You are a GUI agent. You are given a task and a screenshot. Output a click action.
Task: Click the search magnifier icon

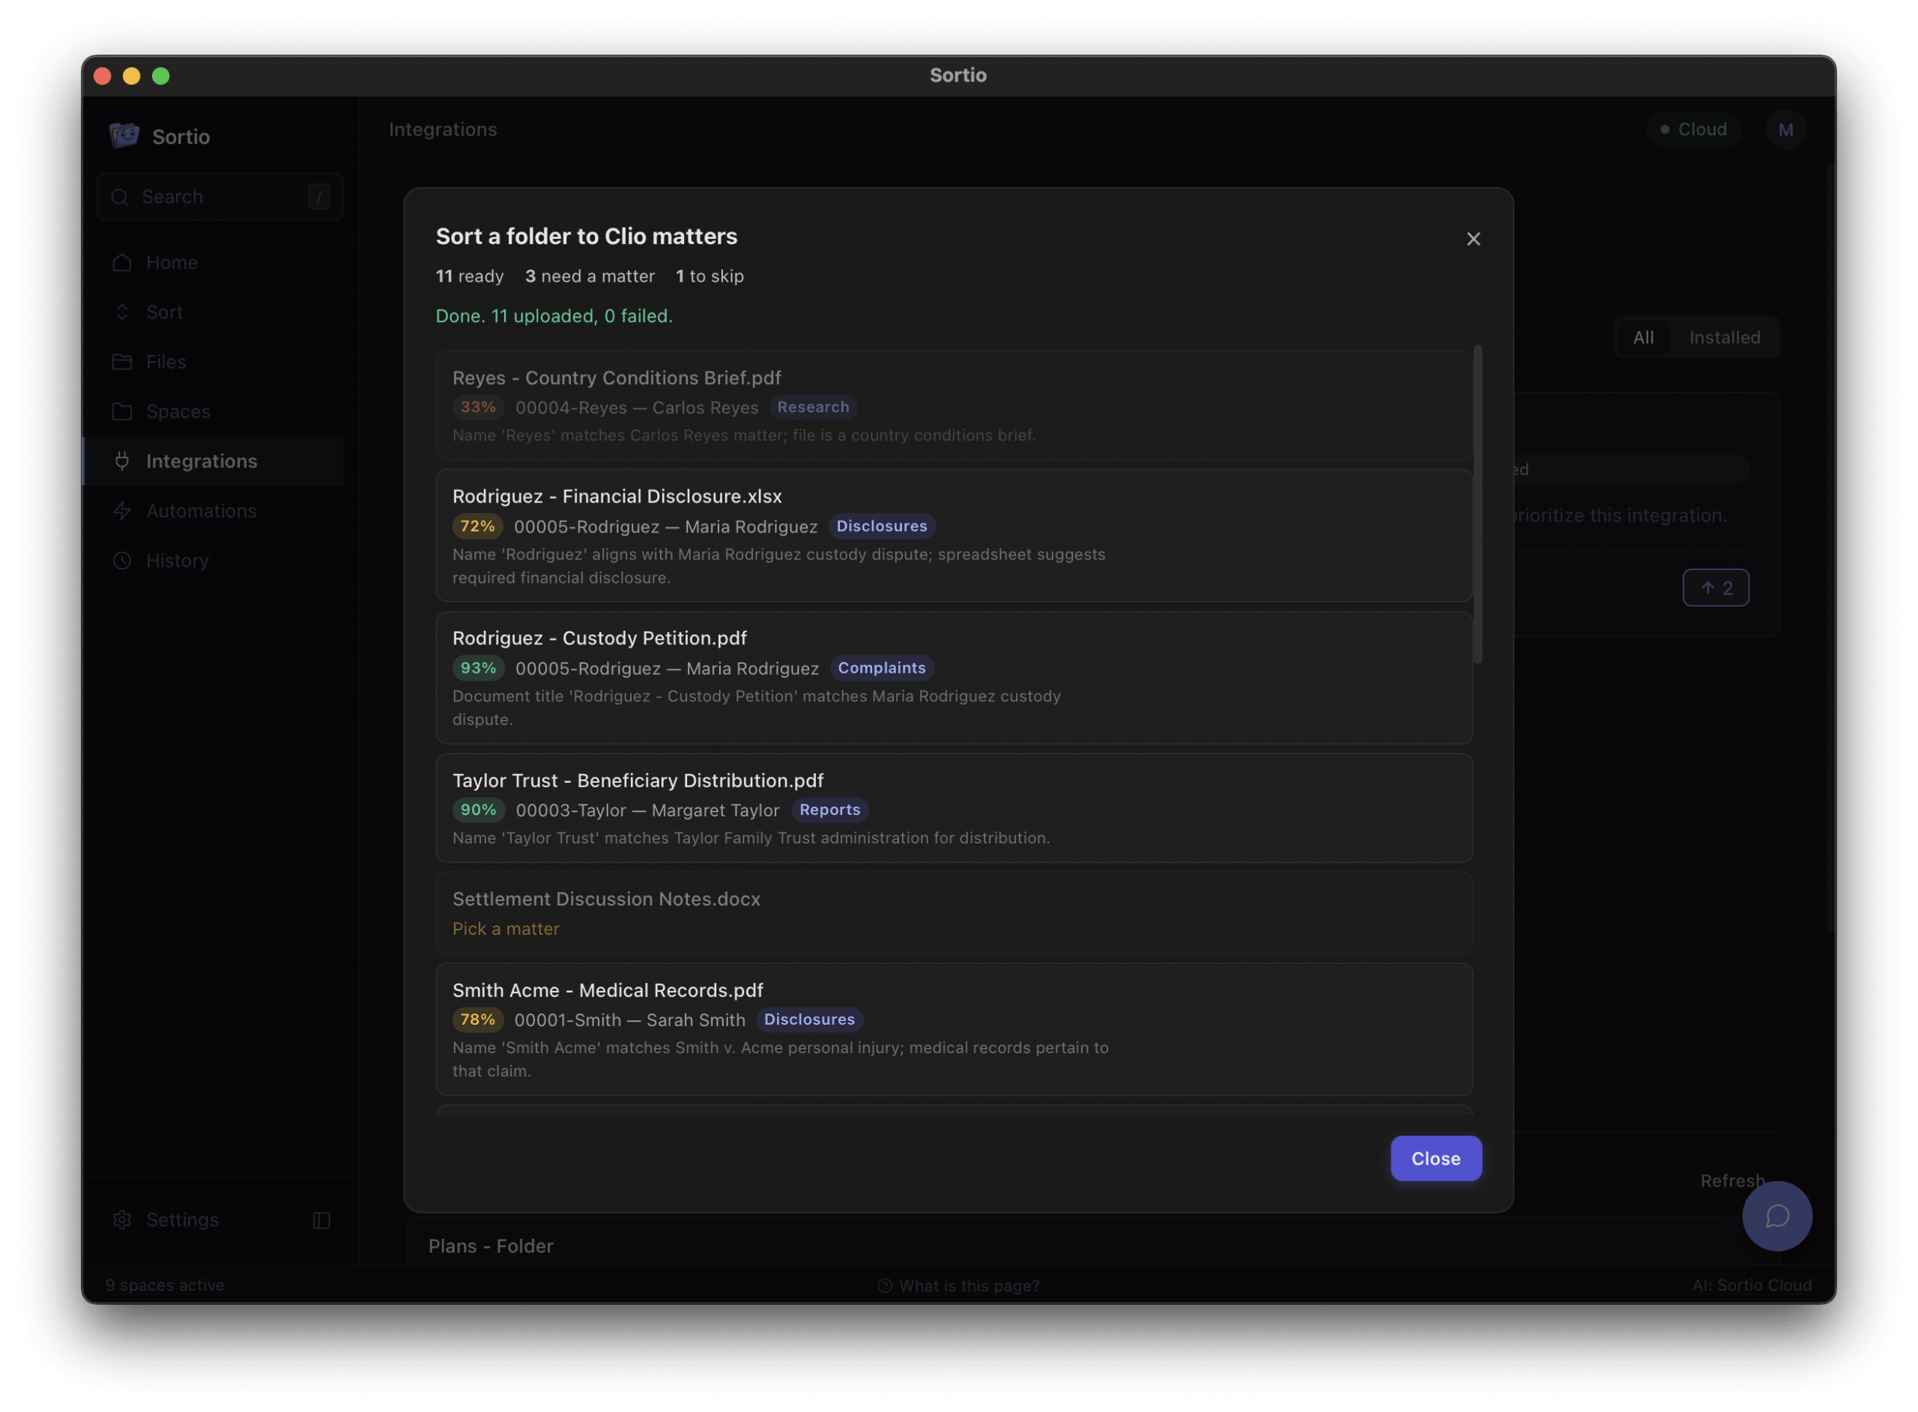pos(120,198)
